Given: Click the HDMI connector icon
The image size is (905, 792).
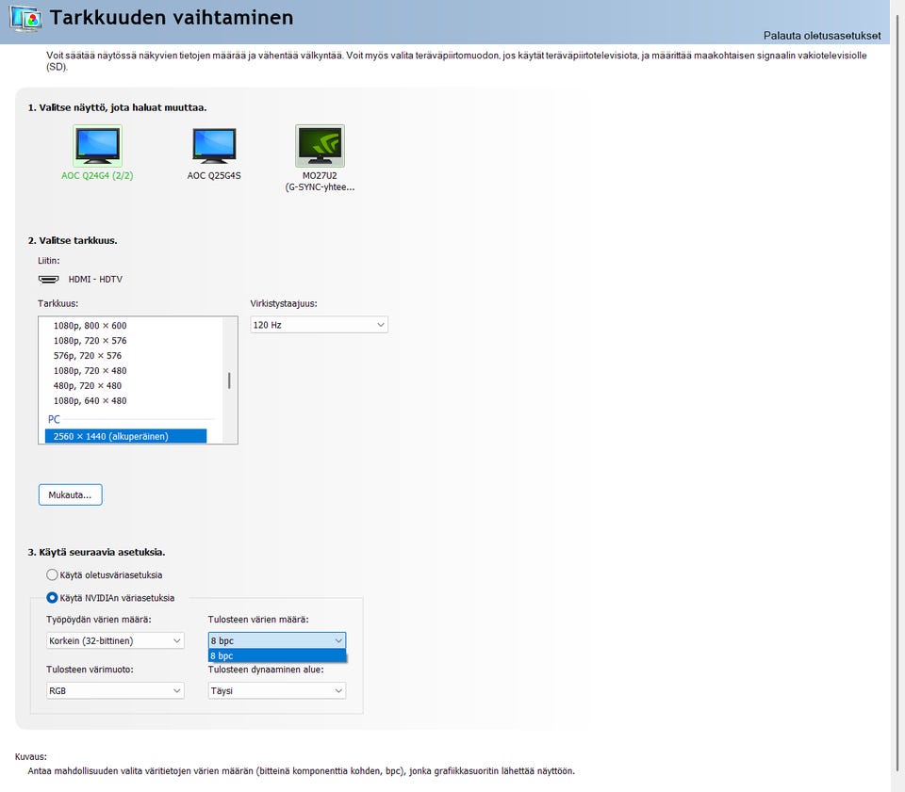Looking at the screenshot, I should (x=48, y=279).
